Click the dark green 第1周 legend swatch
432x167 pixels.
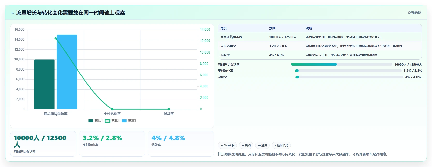coord(91,121)
